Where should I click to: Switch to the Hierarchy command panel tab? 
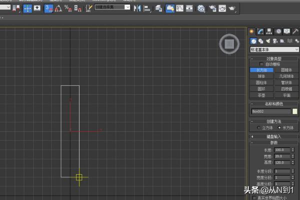(x=269, y=31)
